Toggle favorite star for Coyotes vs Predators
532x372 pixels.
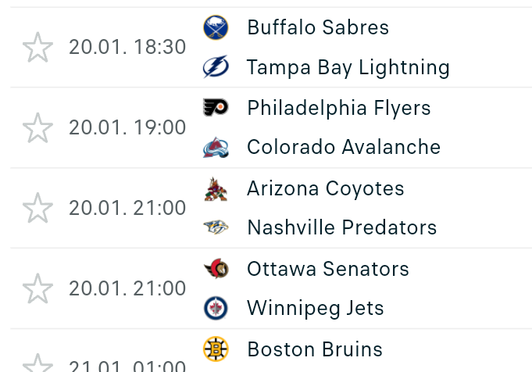[37, 208]
